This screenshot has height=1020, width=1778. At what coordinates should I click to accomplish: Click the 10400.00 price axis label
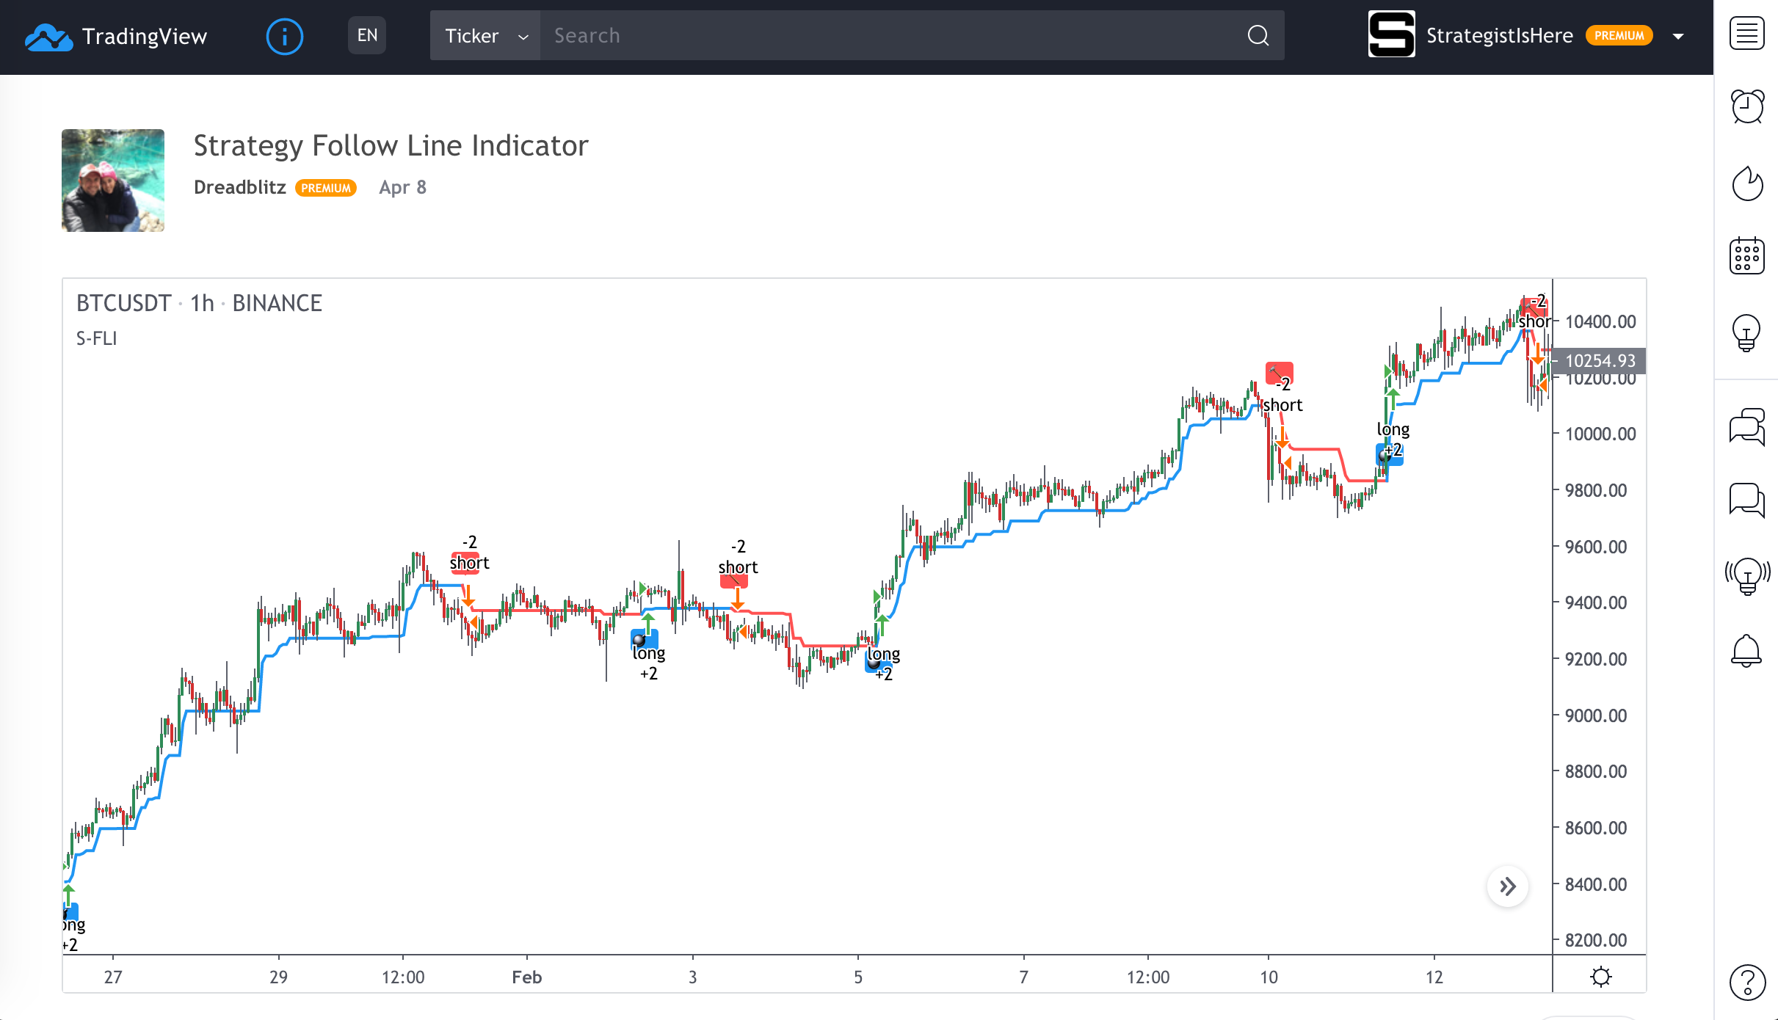tap(1600, 321)
